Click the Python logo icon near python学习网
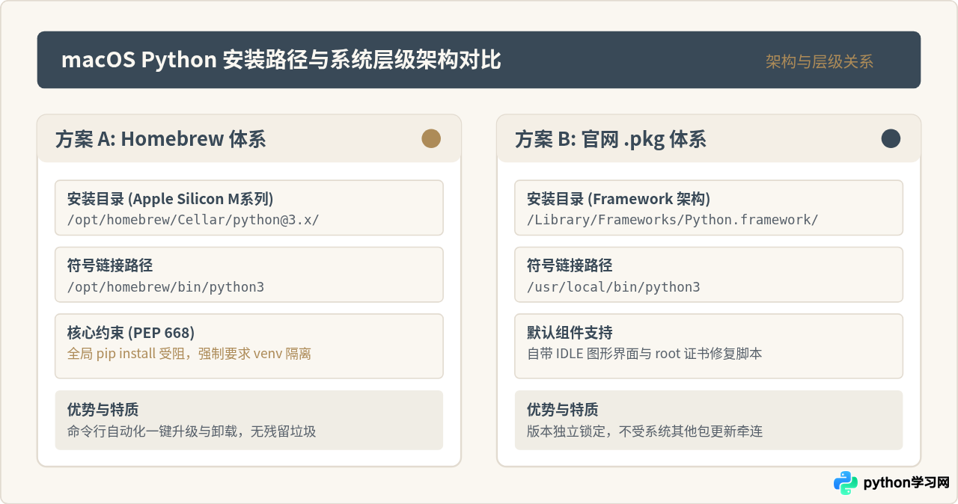 click(845, 483)
